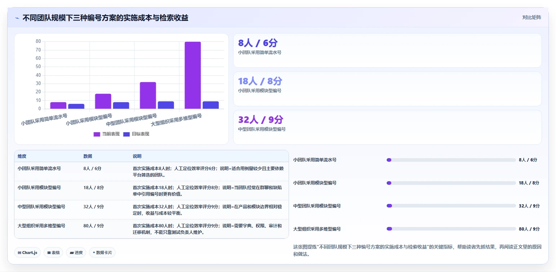This screenshot has height=272, width=556.
Task: Click the 对比矩阵 label in the header
Action: point(531,17)
